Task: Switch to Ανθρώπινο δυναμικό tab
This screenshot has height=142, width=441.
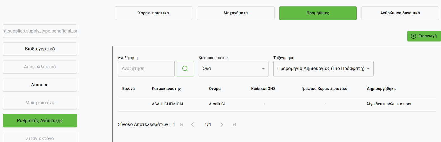Action: [x=400, y=13]
